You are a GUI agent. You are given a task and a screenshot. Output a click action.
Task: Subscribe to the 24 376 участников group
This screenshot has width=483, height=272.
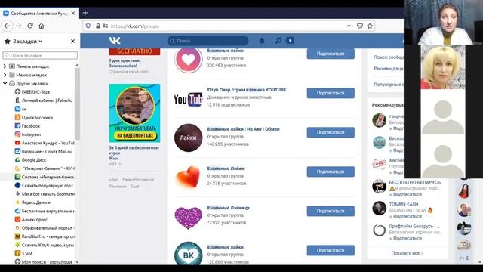point(331,172)
